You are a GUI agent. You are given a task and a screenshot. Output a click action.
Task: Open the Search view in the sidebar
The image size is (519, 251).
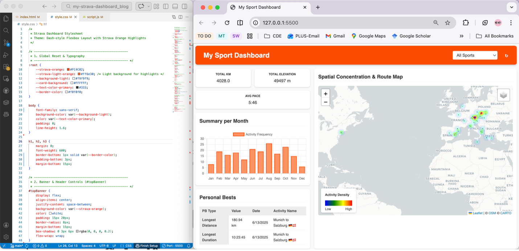pyautogui.click(x=6, y=30)
